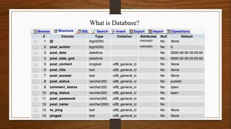Click the longtext type of post_content
The width and height of the screenshot is (231, 129).
tap(95, 64)
